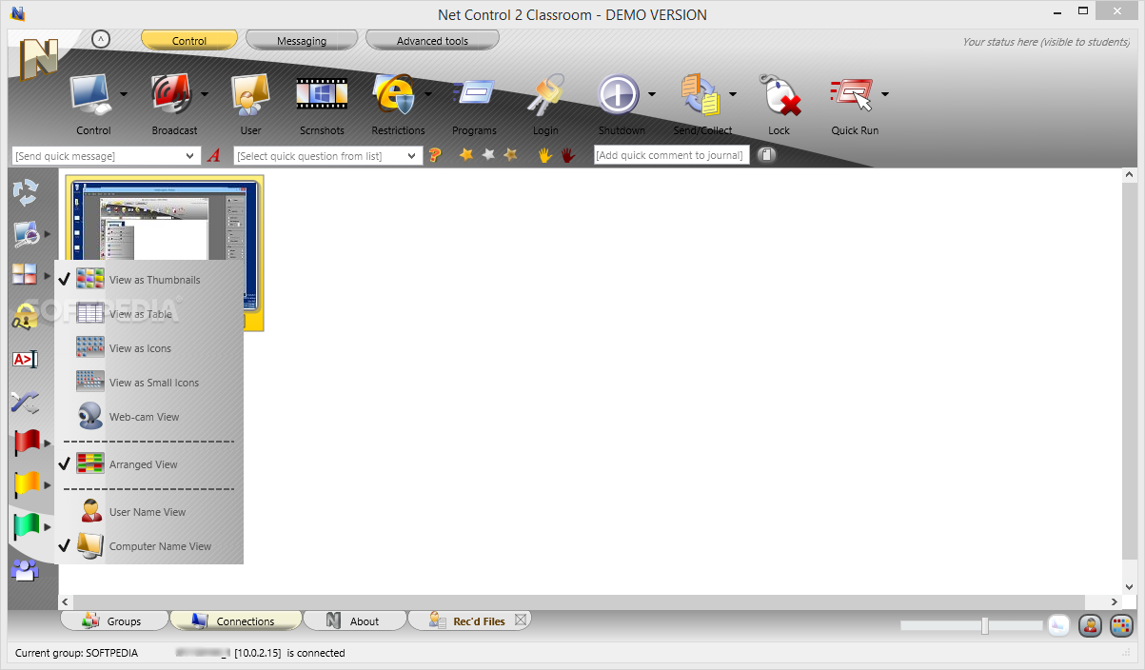Click the yellow raised hand icon
Viewport: 1145px width, 670px height.
coord(545,154)
